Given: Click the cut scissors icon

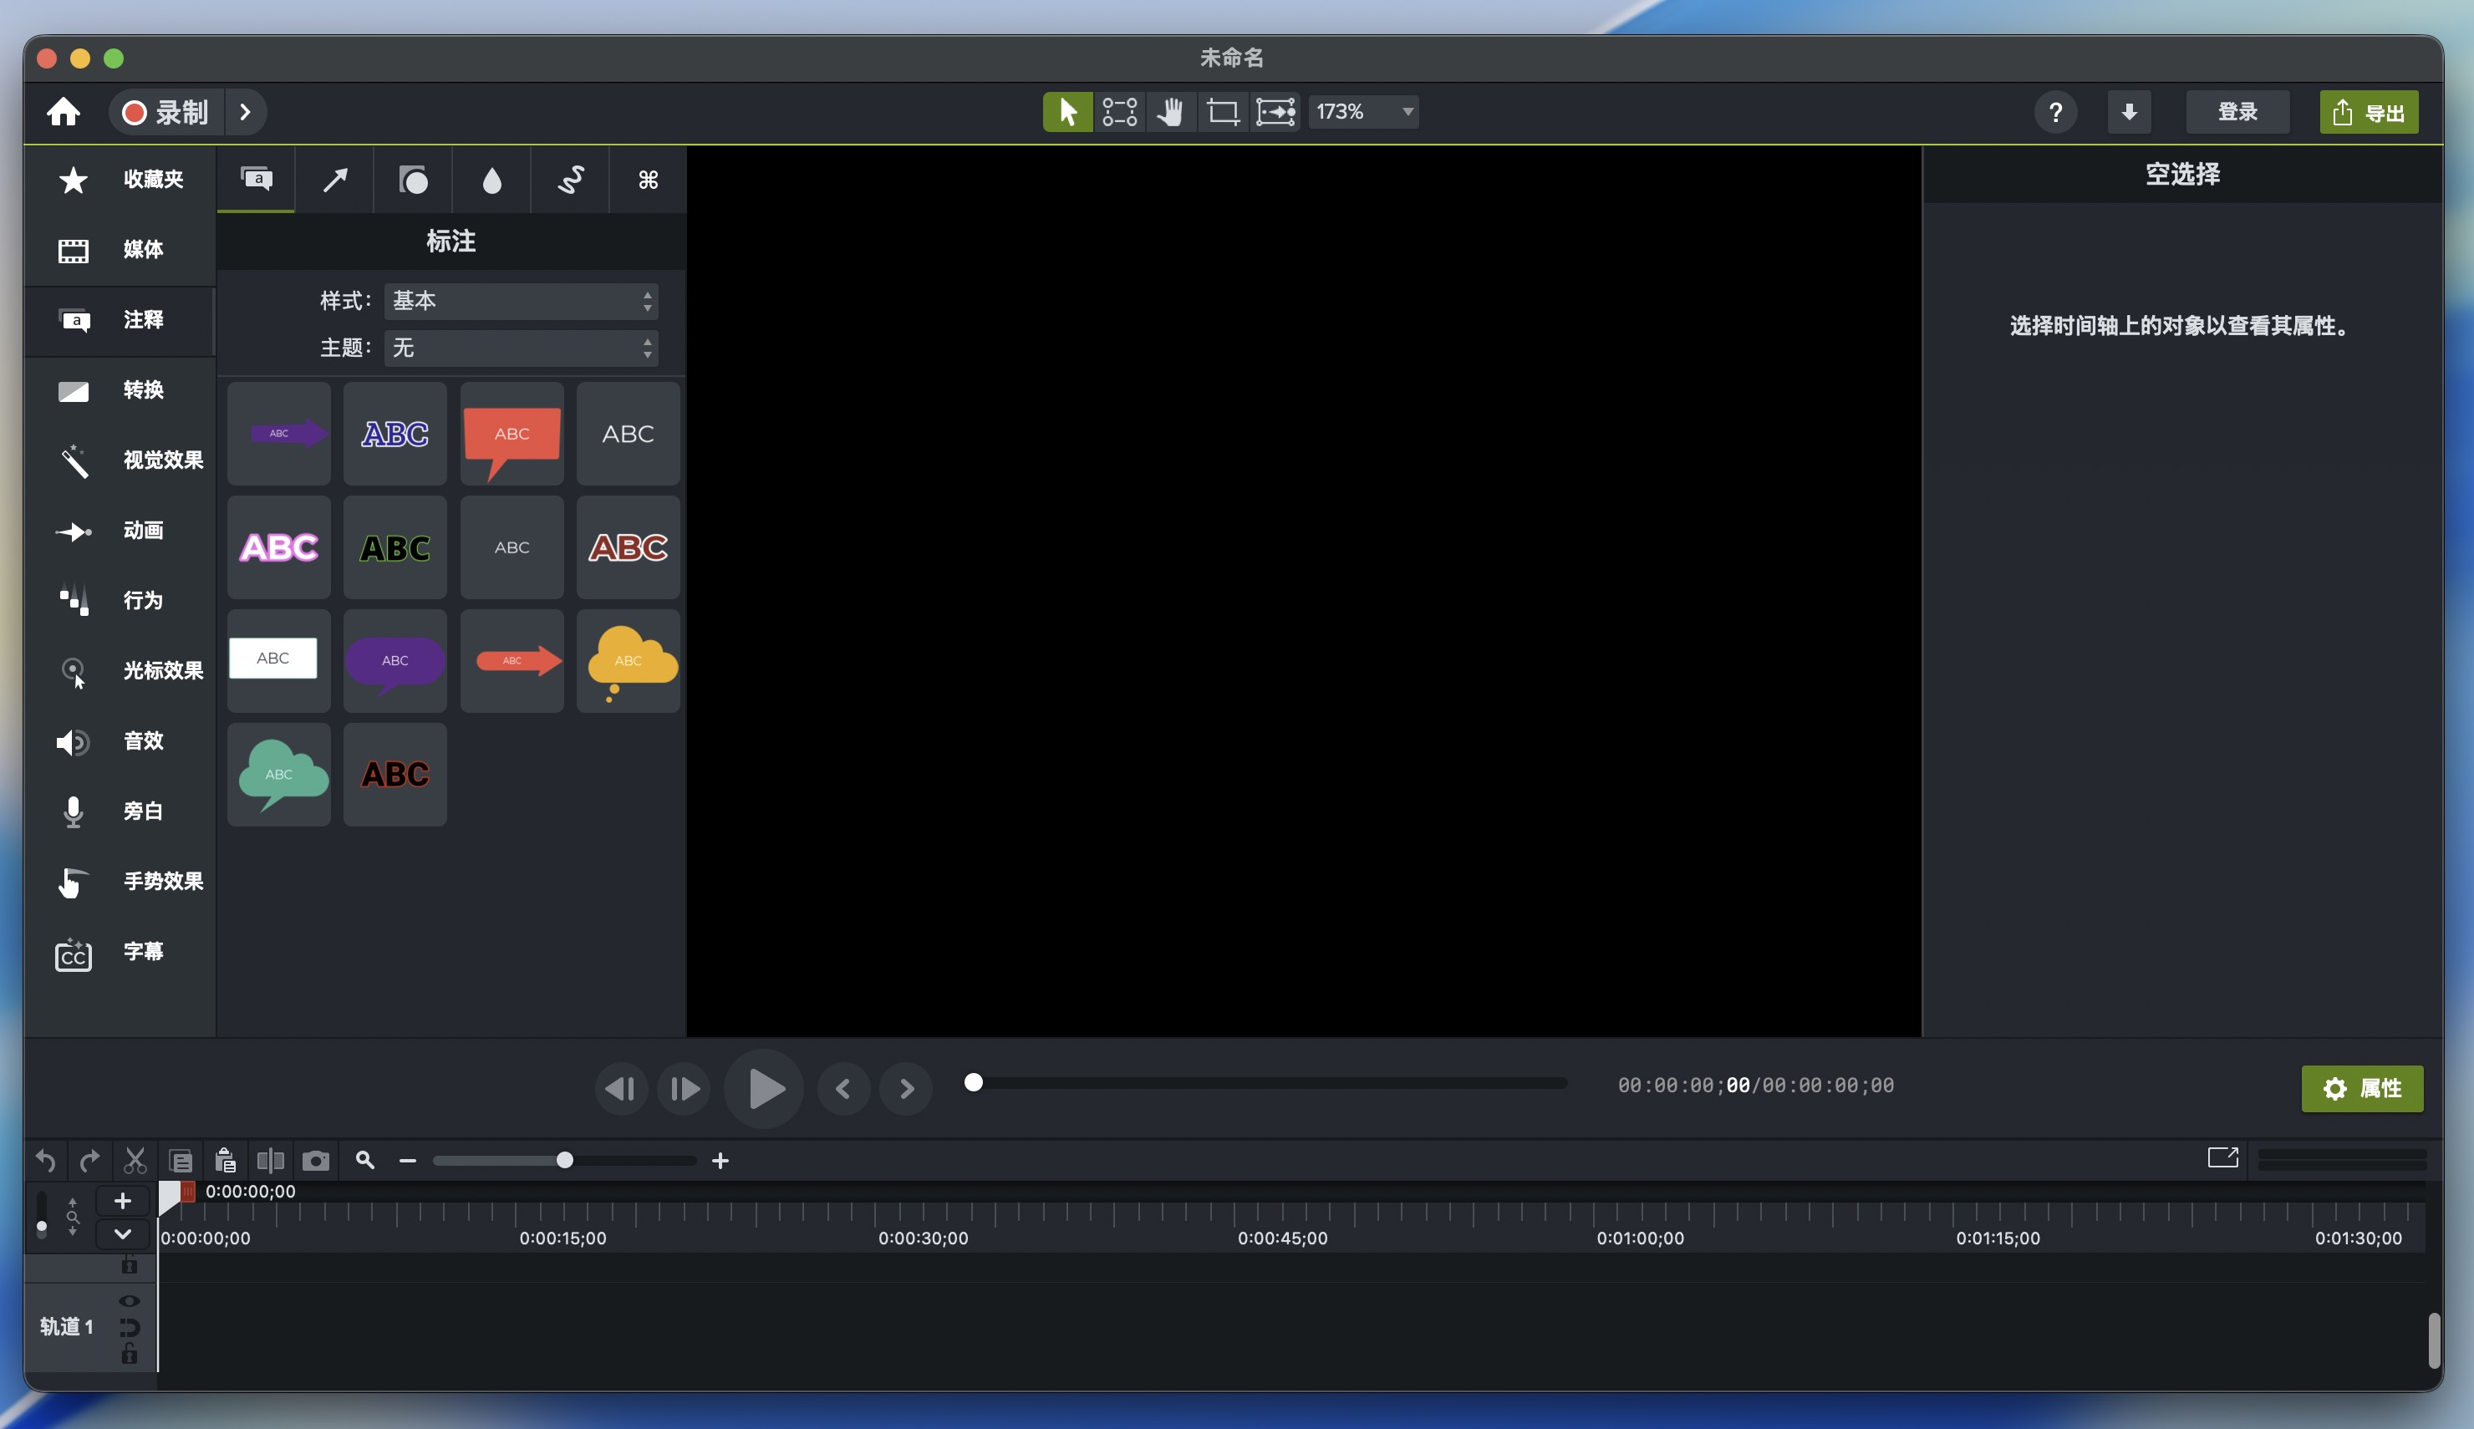Looking at the screenshot, I should 135,1161.
